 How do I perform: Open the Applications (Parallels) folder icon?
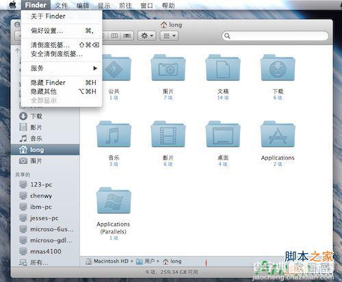tap(114, 201)
